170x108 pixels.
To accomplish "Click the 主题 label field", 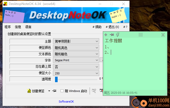I will pyautogui.click(x=30, y=41).
